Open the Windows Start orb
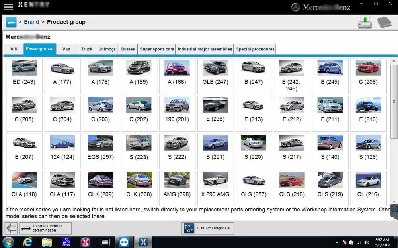This screenshot has width=398, height=248. (x=8, y=242)
